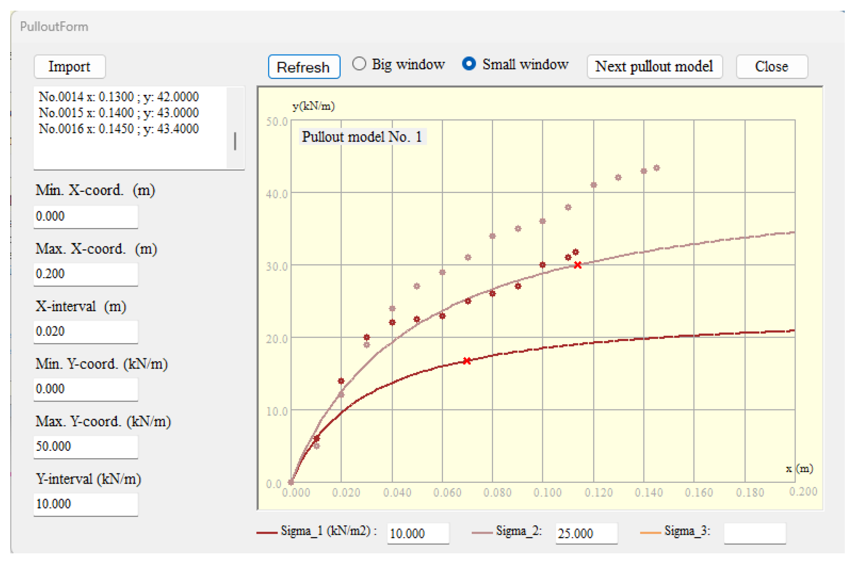Screen dimensions: 855x564
Task: Select the Big window radio option
Action: (x=359, y=64)
